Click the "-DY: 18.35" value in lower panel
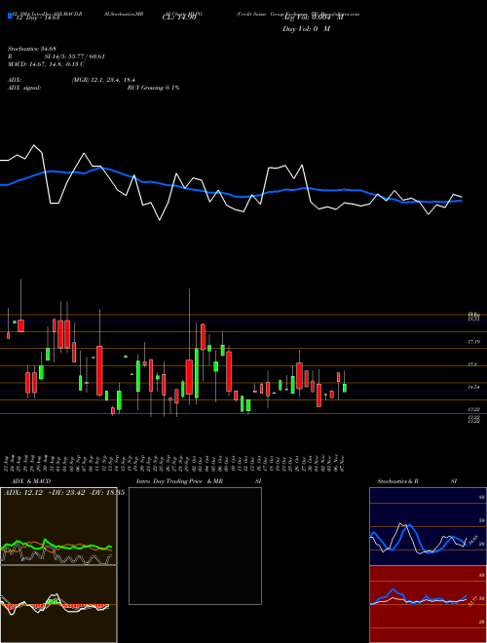The width and height of the screenshot is (487, 643). (x=107, y=493)
